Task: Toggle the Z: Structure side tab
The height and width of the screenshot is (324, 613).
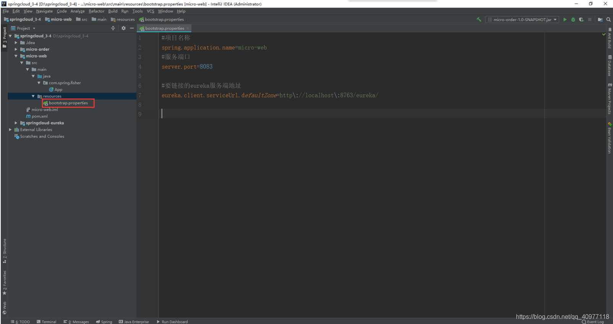Action: [5, 251]
